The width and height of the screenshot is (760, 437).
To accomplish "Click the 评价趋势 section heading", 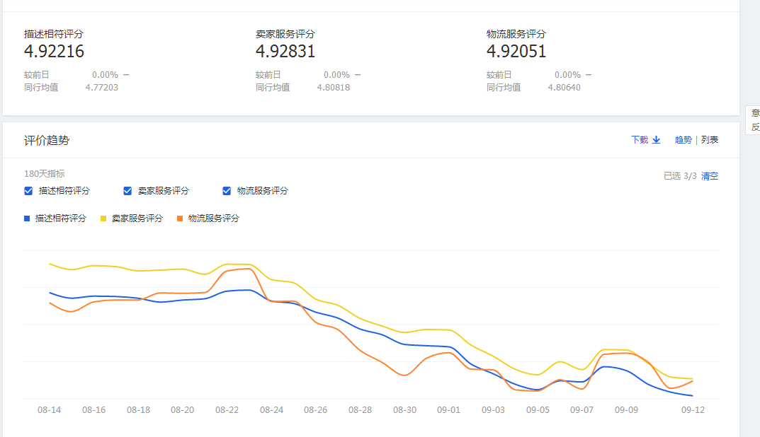I will pyautogui.click(x=47, y=141).
